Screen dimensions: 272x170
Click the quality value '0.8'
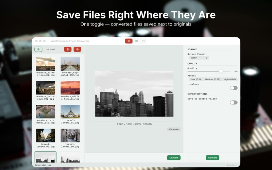pos(236,71)
